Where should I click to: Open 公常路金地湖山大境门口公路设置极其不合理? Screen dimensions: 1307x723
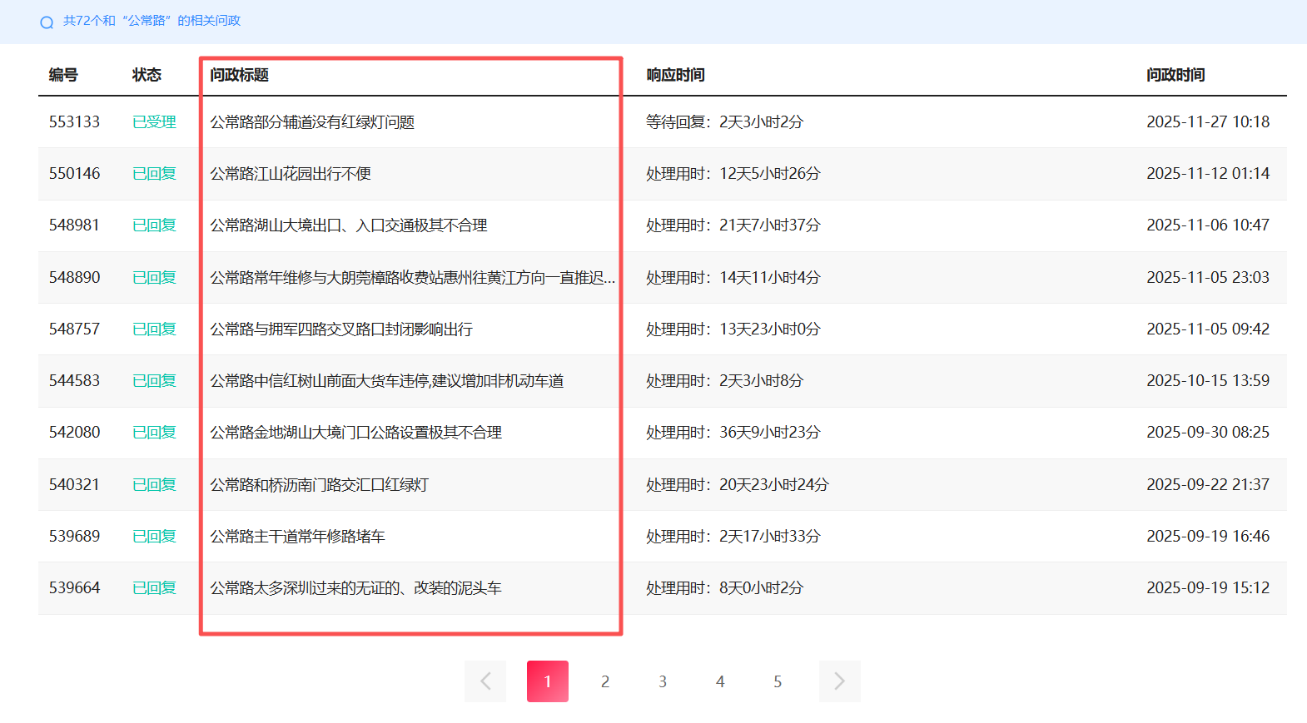[x=355, y=433]
